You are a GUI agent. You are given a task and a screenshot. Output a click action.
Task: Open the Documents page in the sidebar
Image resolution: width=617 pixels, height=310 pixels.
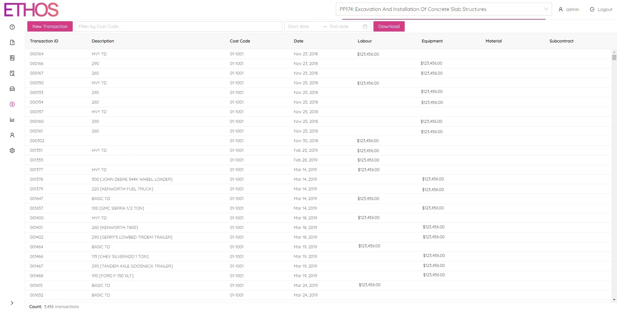(12, 42)
